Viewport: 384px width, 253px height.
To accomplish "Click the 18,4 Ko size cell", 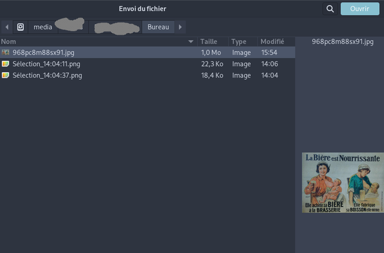I will 212,75.
